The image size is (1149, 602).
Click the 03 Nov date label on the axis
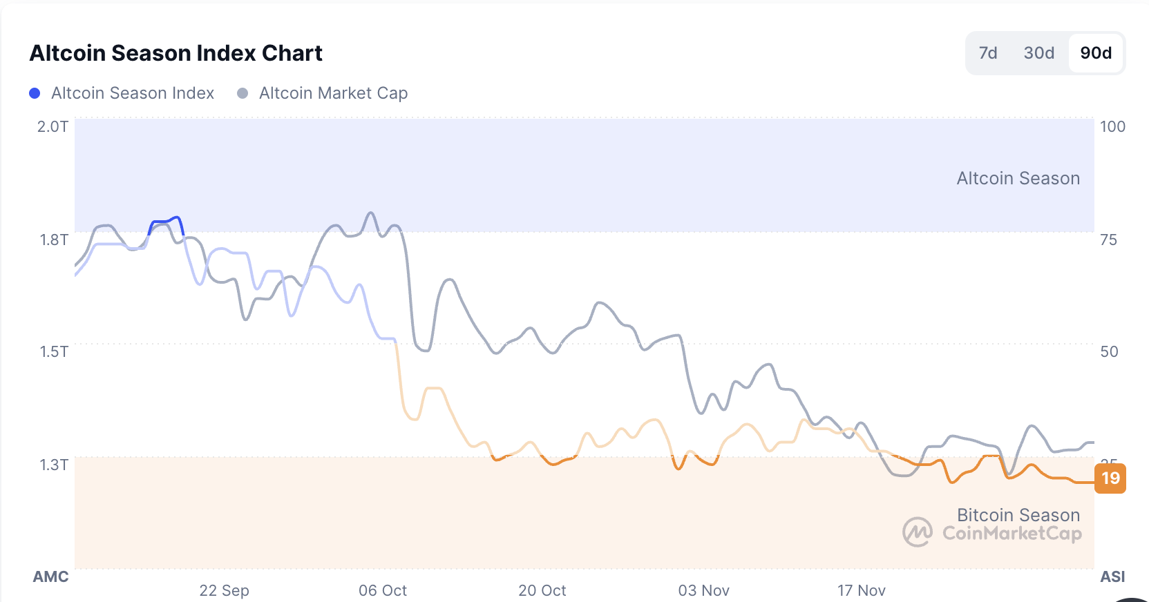[x=704, y=591]
